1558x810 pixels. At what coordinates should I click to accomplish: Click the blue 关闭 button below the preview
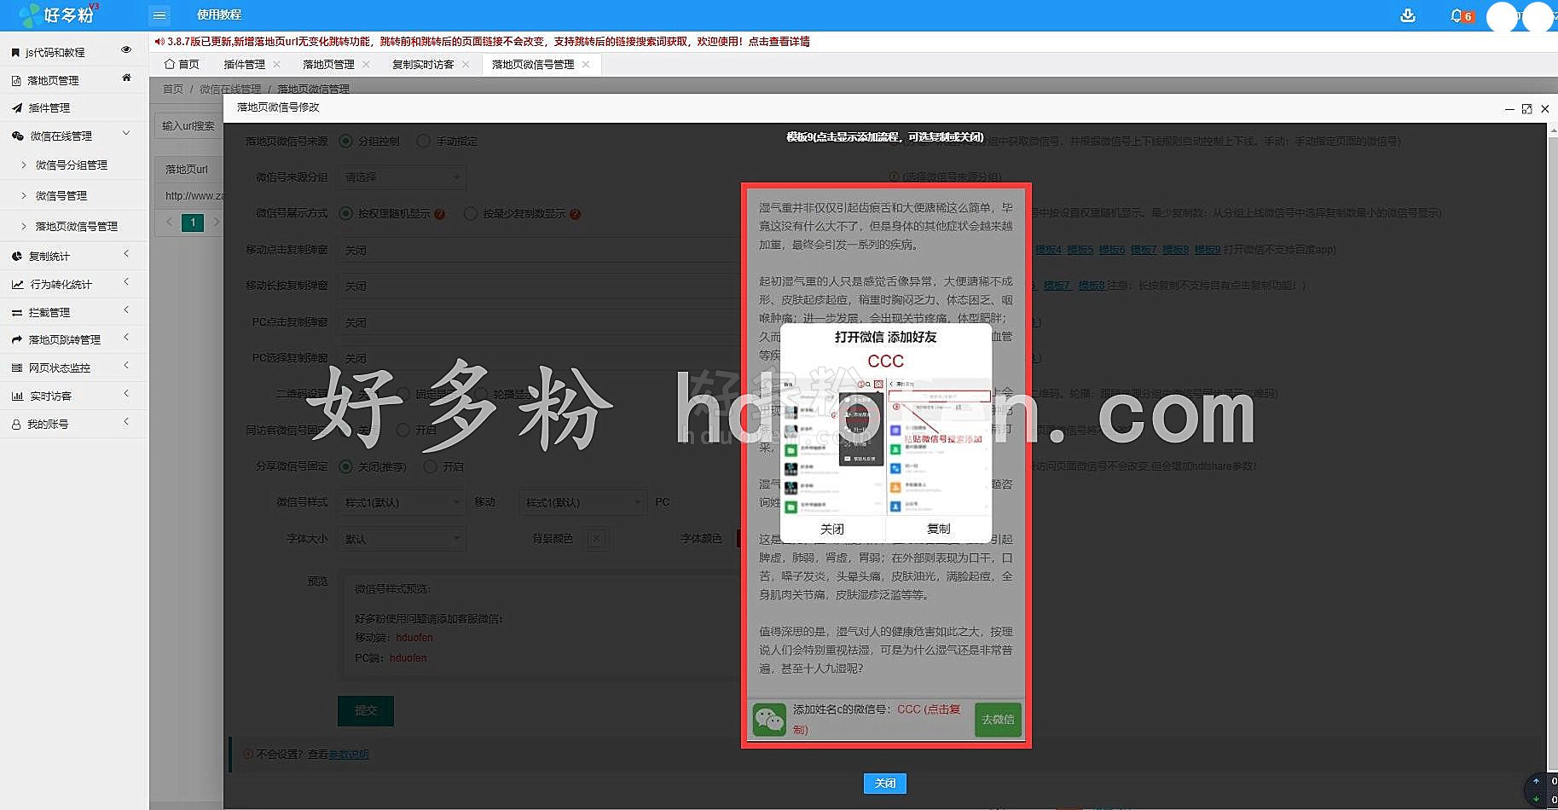point(885,784)
